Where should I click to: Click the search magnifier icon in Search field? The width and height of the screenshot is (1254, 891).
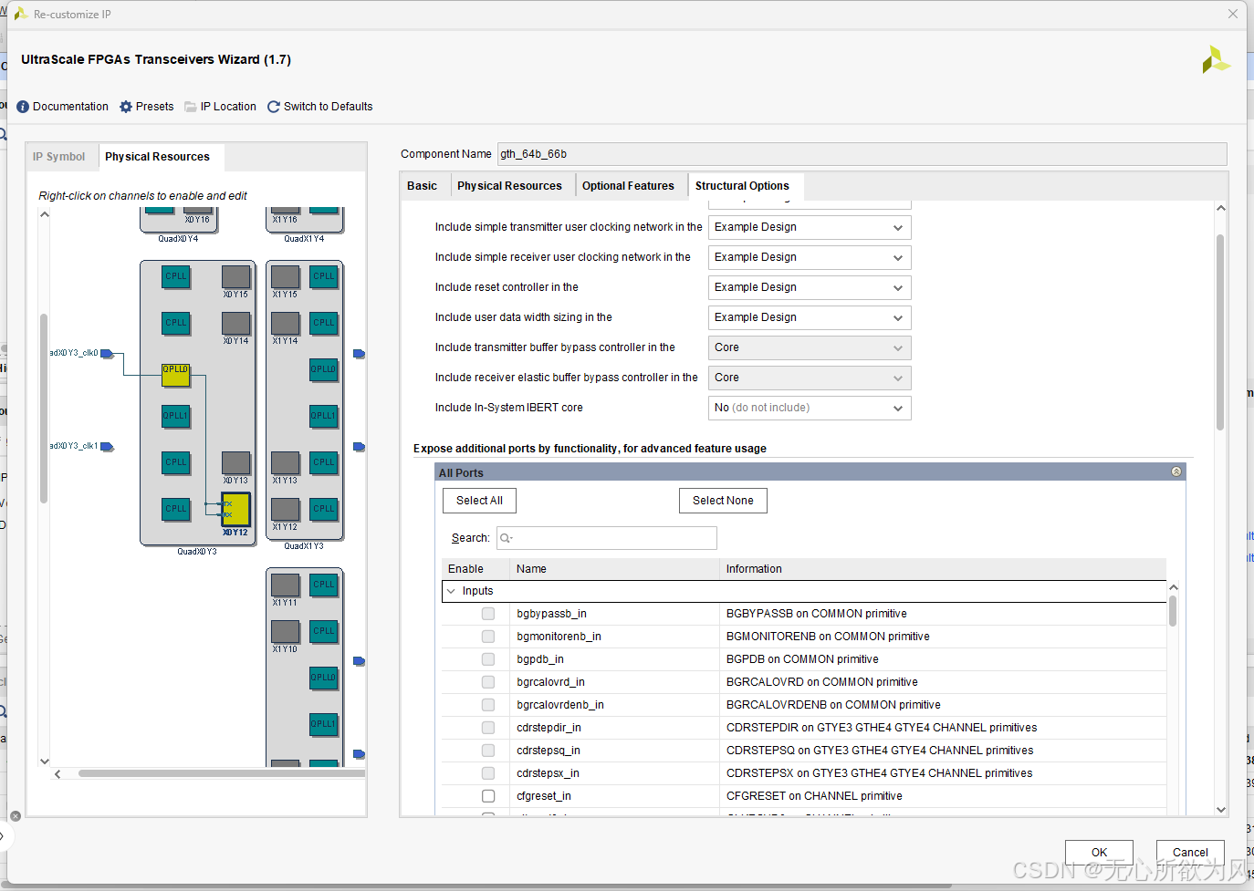pyautogui.click(x=506, y=538)
